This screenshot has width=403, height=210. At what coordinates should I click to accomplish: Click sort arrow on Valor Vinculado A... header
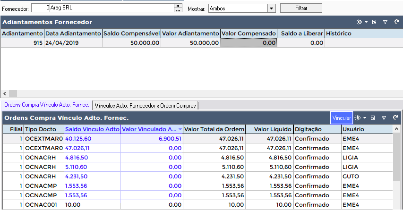[x=180, y=129]
